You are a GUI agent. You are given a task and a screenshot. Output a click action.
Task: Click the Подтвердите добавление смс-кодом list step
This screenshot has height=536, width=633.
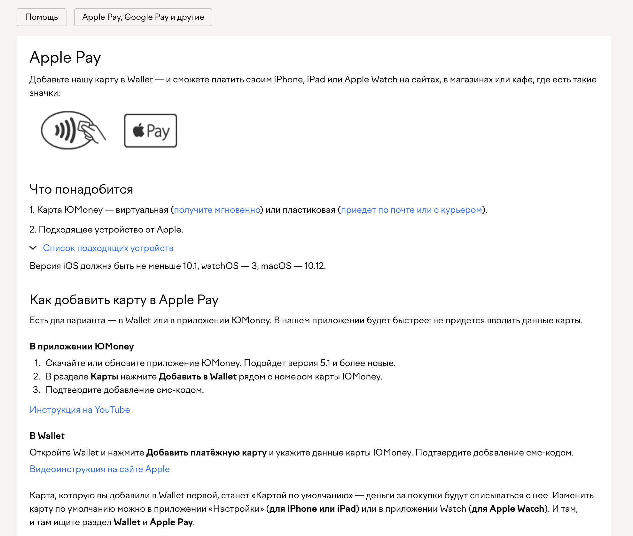point(125,390)
